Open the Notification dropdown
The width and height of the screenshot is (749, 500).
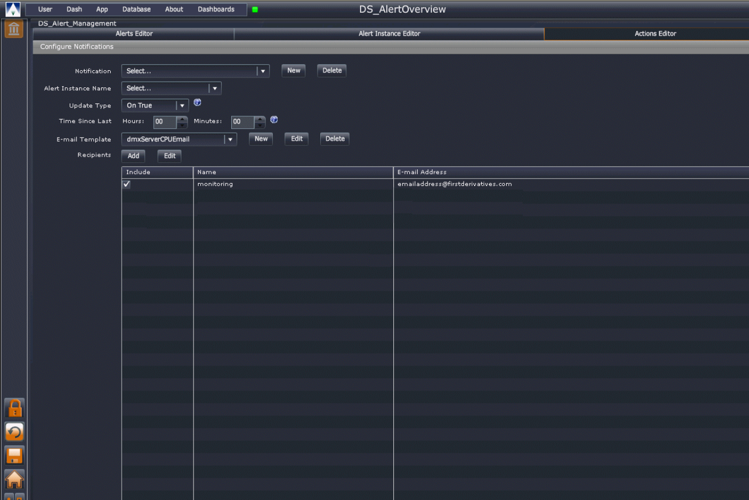(x=195, y=71)
